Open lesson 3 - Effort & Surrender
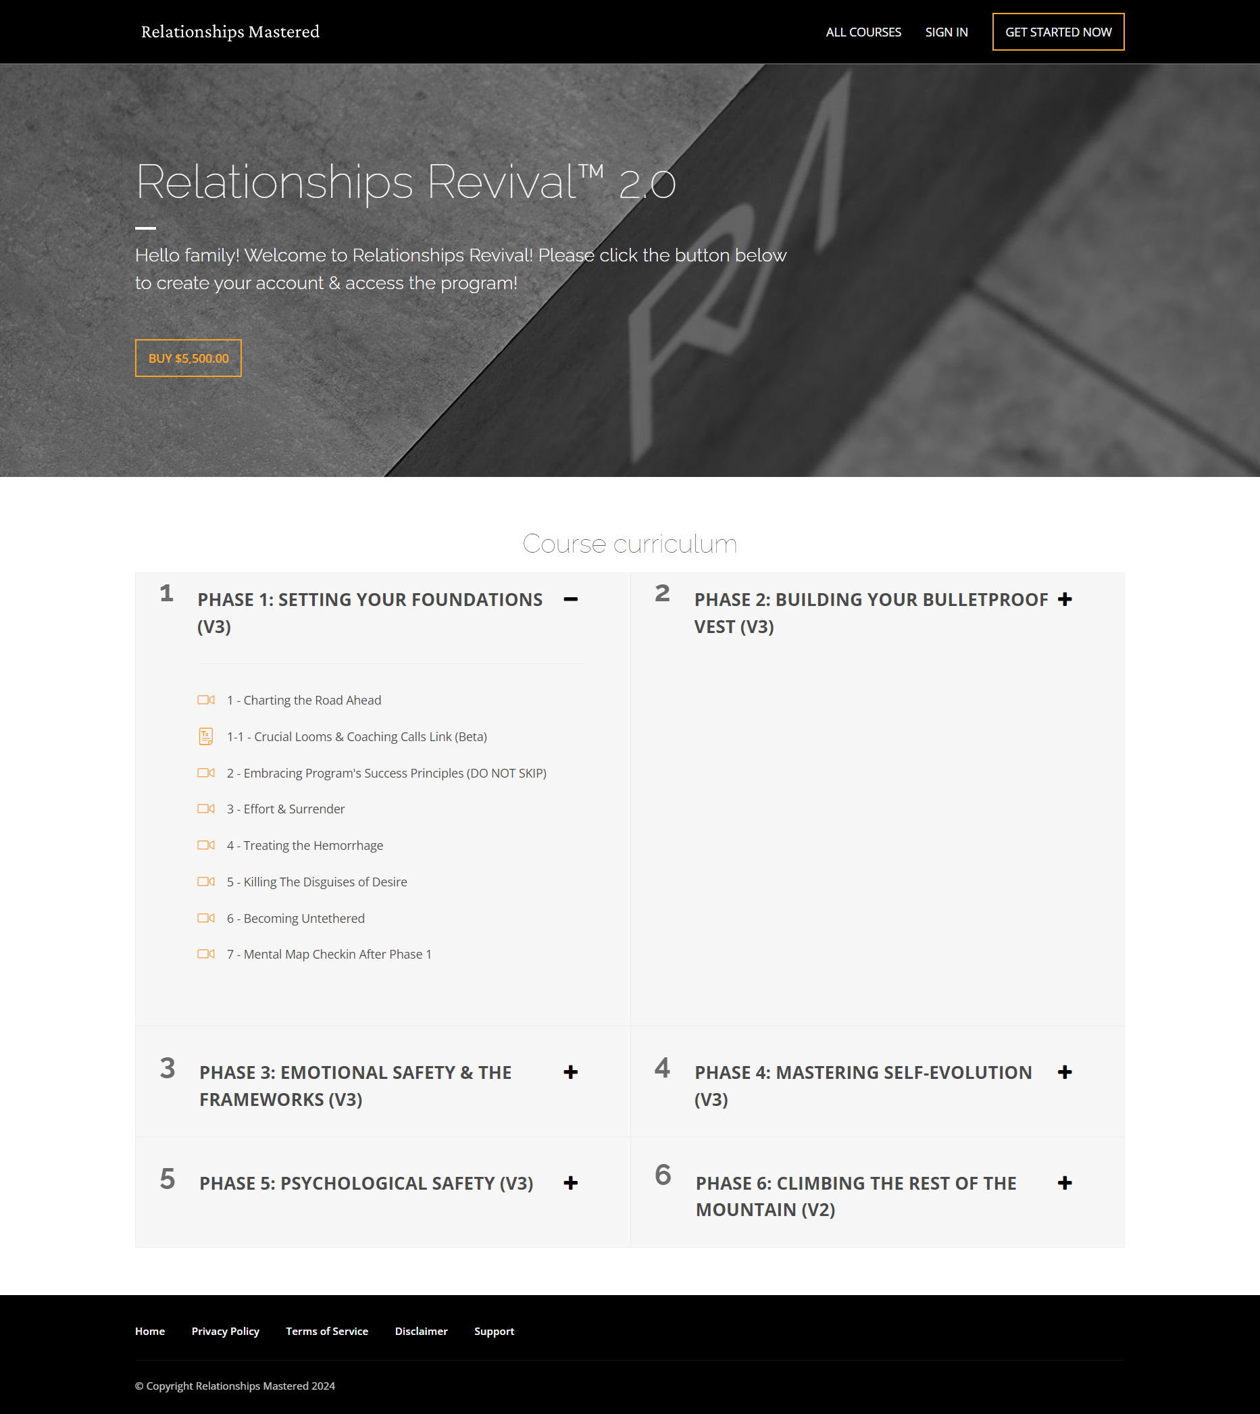1260x1414 pixels. [x=285, y=809]
